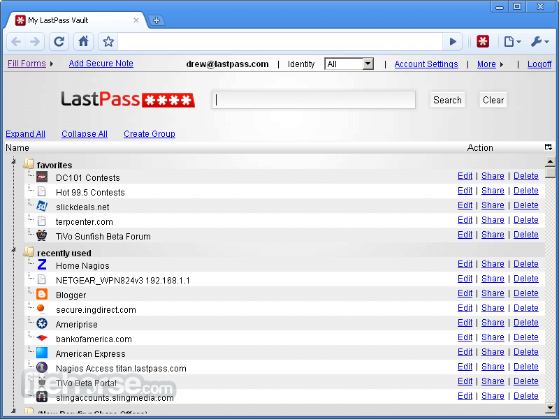Open the Account Settings link
Viewport: 559px width, 419px height.
tap(426, 64)
